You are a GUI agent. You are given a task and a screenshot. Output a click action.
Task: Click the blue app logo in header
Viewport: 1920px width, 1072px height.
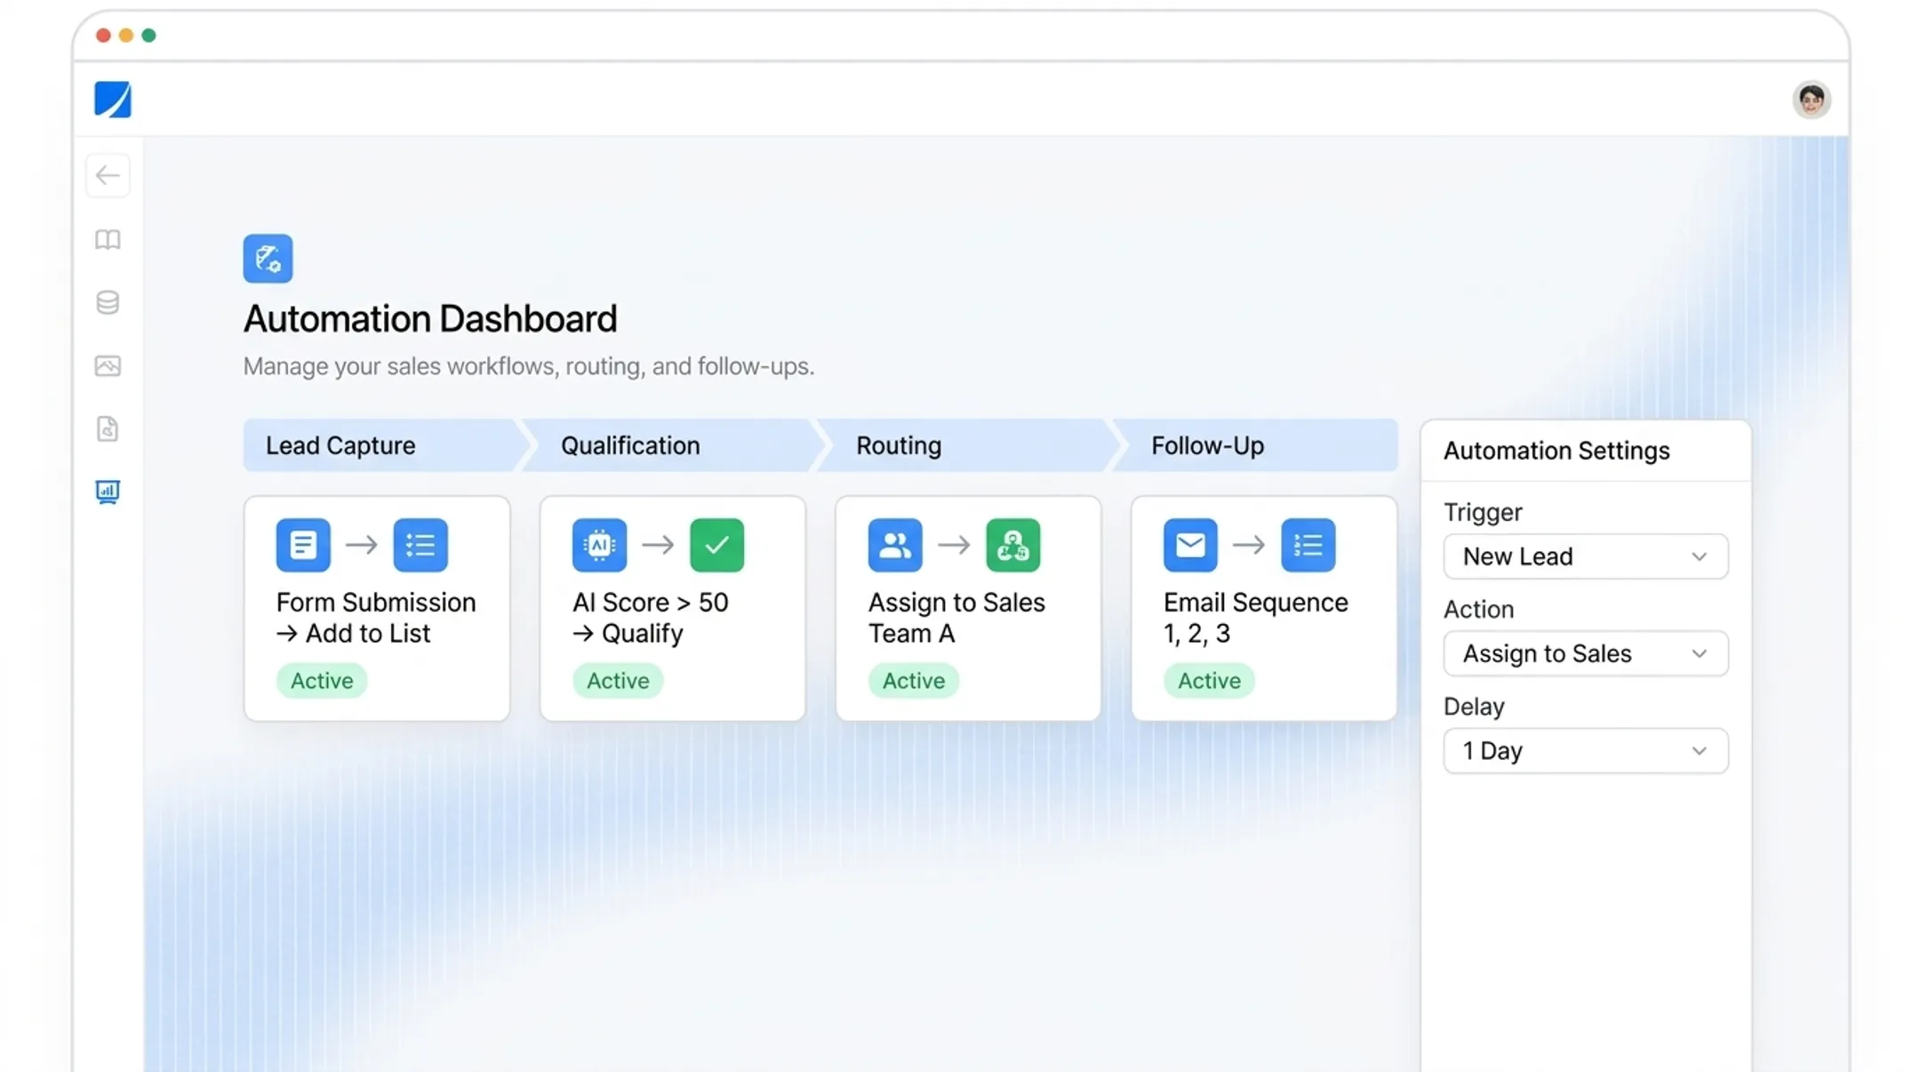113,100
